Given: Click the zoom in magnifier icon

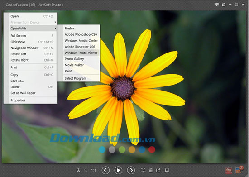Looking at the screenshot, I should coord(78,170).
